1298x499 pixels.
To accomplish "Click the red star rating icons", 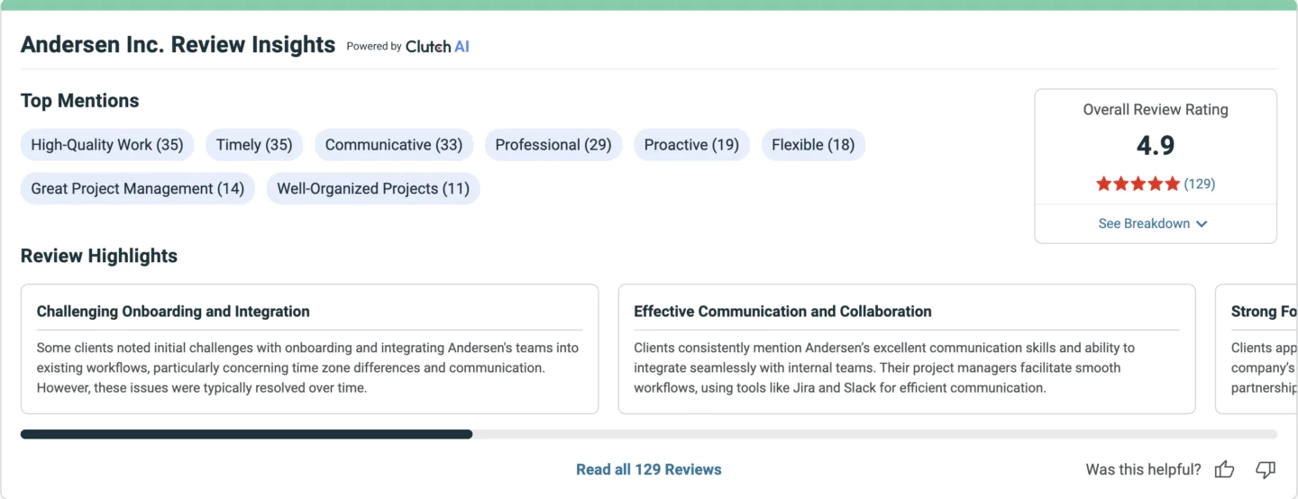I will [x=1138, y=184].
